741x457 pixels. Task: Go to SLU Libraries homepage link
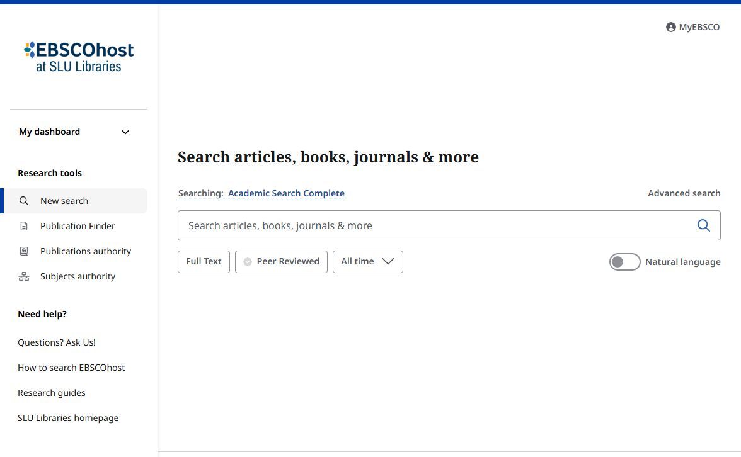pyautogui.click(x=68, y=418)
